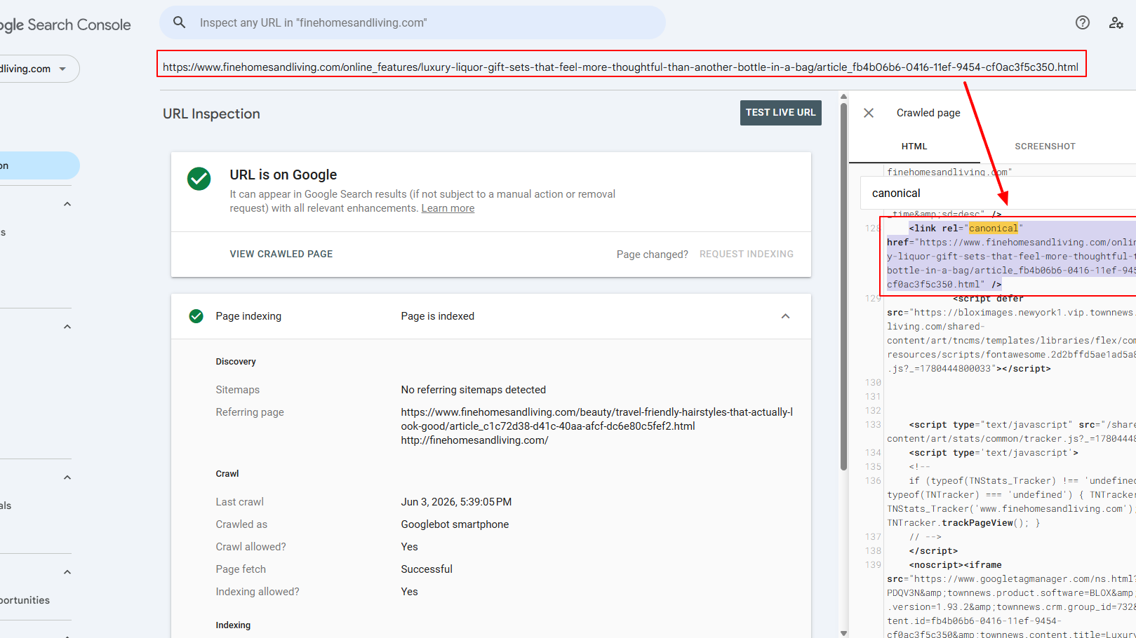Follow the Learn more link
Viewport: 1136px width, 638px height.
point(448,208)
